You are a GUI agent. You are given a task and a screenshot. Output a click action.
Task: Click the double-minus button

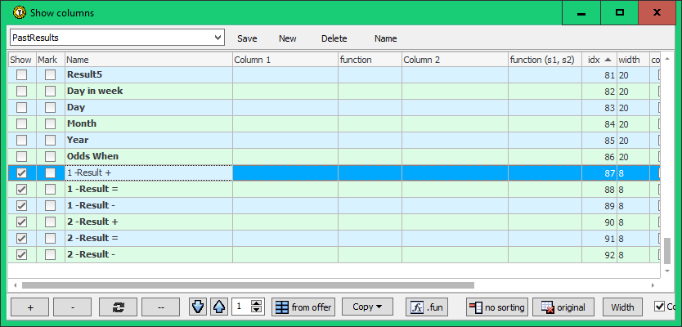[x=160, y=307]
